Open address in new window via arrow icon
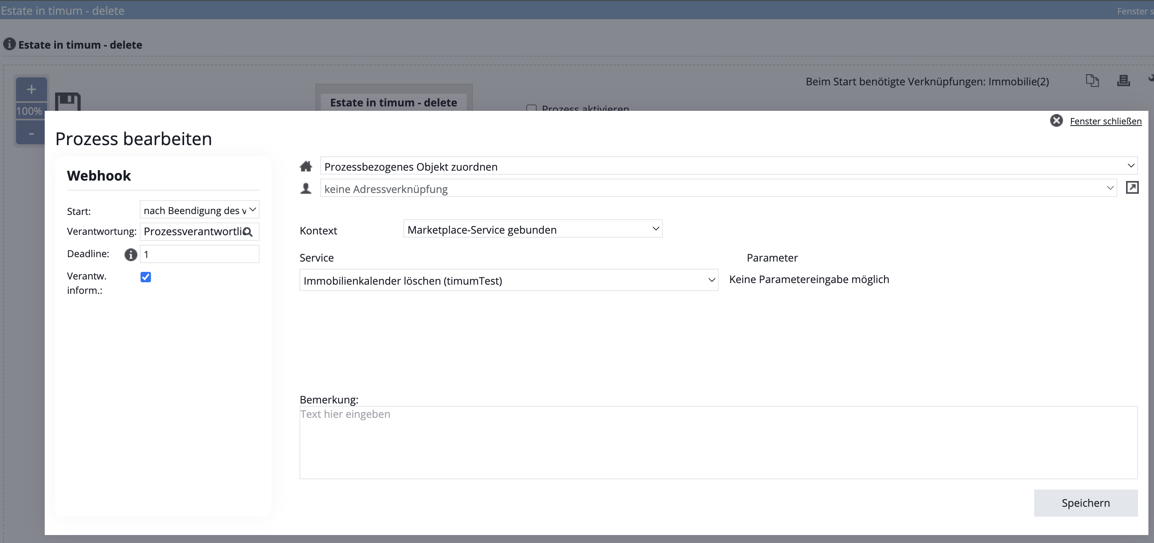Viewport: 1154px width, 543px height. [1132, 187]
